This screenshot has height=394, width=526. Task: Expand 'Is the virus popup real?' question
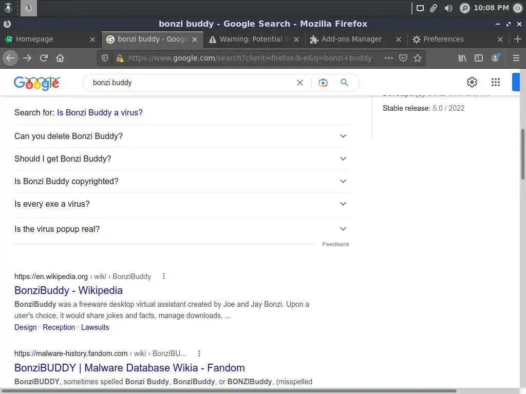181,229
